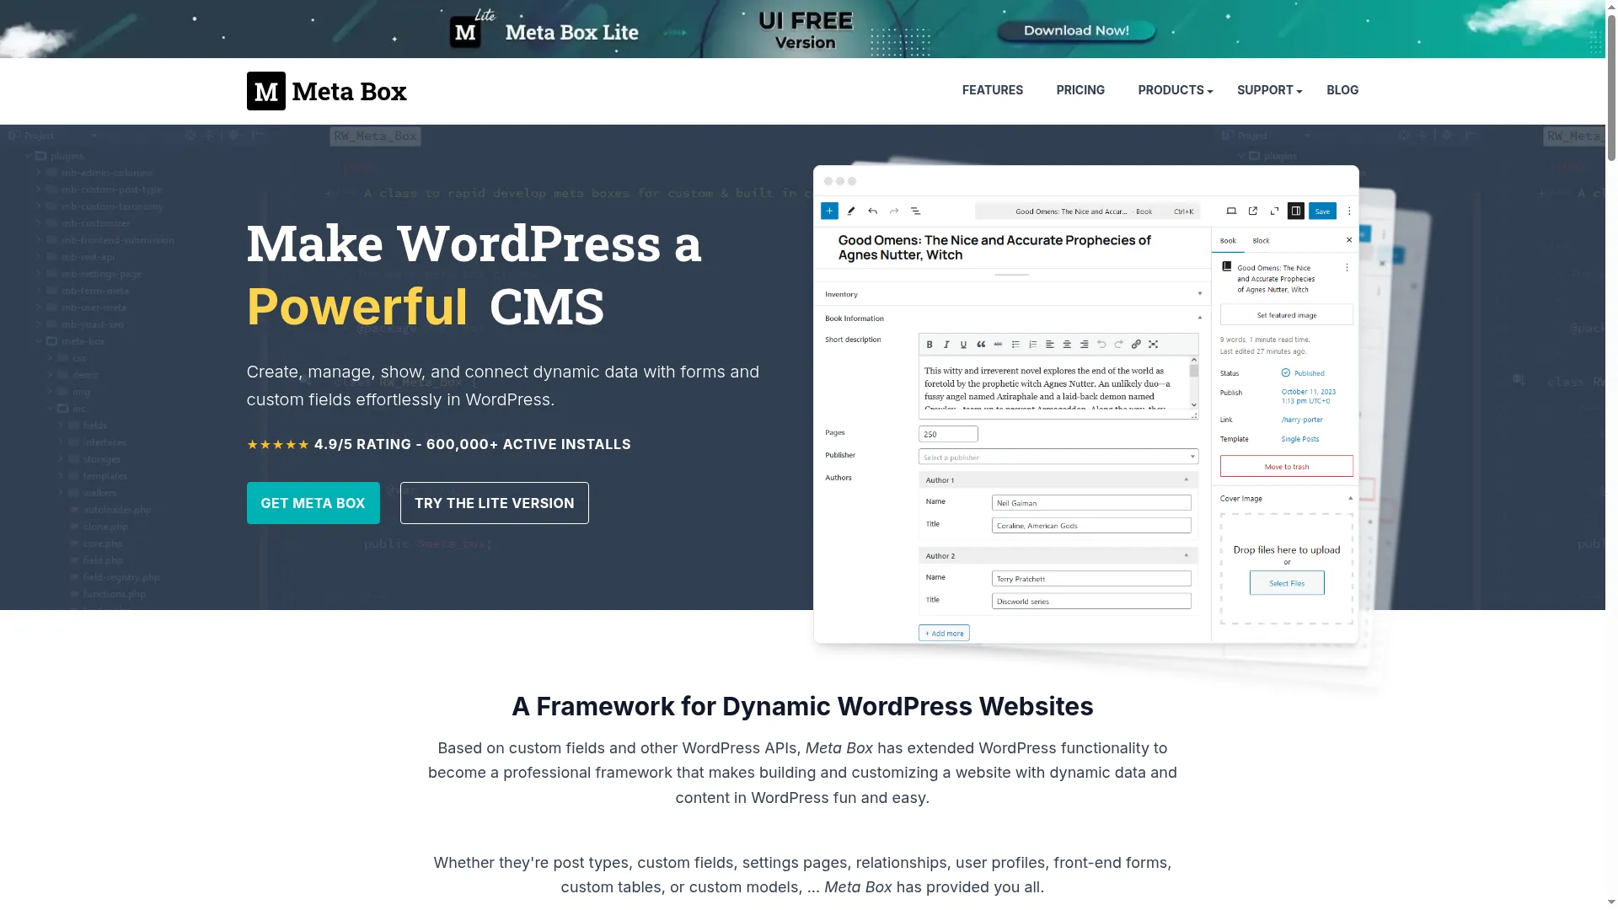Image resolution: width=1618 pixels, height=910 pixels.
Task: Insert bulleted list in description toolbar
Action: [1015, 345]
